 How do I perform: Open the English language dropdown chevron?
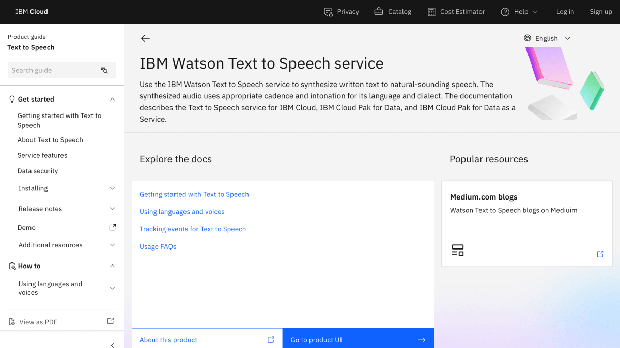(x=568, y=38)
